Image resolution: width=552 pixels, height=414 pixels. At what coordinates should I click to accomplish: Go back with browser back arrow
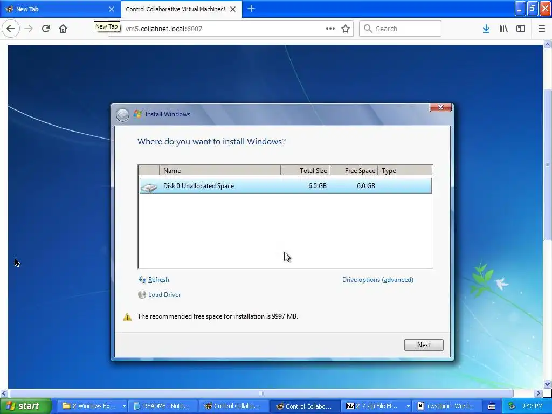(x=11, y=29)
